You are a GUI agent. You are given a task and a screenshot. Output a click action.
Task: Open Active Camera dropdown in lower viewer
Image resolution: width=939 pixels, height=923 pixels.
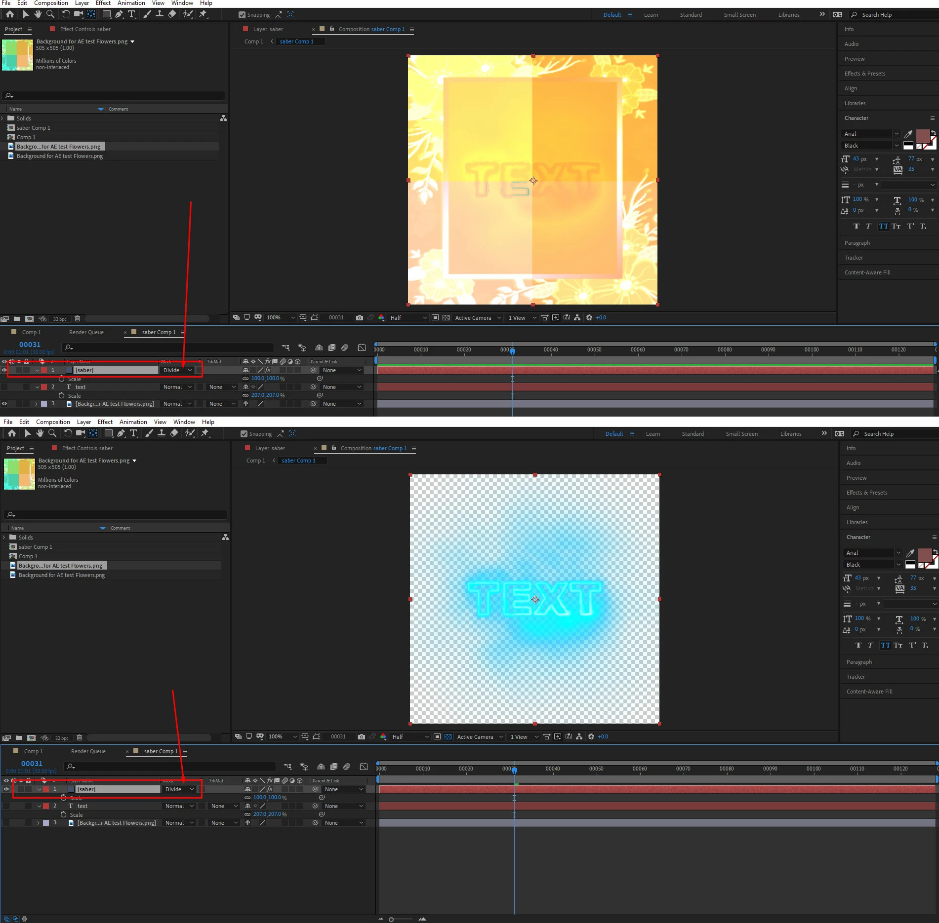(x=479, y=737)
